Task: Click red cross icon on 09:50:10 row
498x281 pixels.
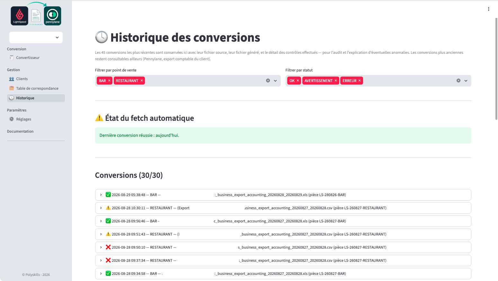Action: coord(108,247)
